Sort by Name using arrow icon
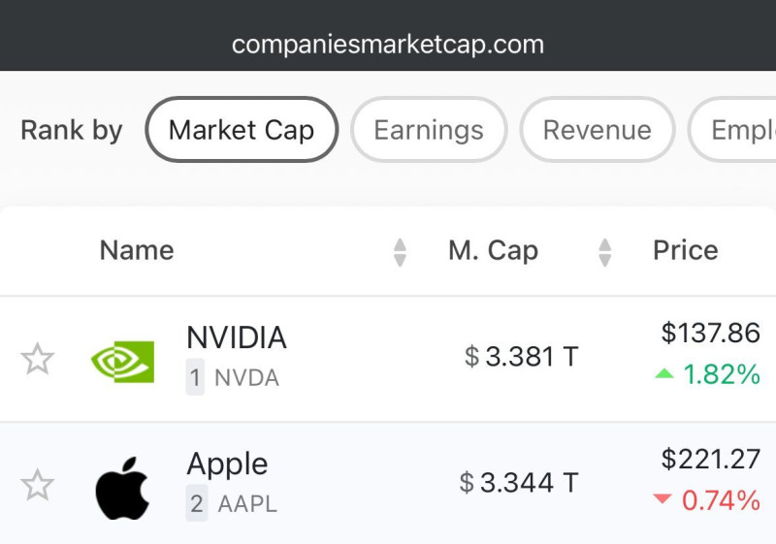The width and height of the screenshot is (776, 544). [x=400, y=252]
